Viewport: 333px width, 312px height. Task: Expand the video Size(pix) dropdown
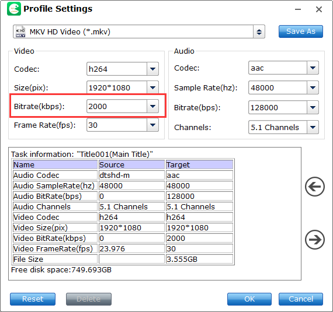tap(152, 87)
